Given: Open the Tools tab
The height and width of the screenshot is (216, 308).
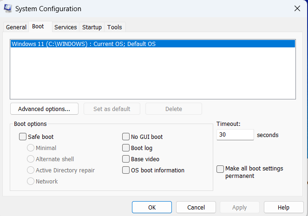Looking at the screenshot, I should [x=115, y=27].
